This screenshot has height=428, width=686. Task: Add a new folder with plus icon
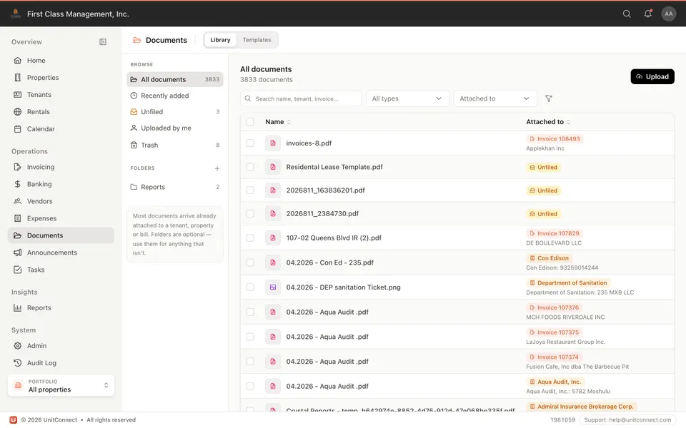point(217,168)
